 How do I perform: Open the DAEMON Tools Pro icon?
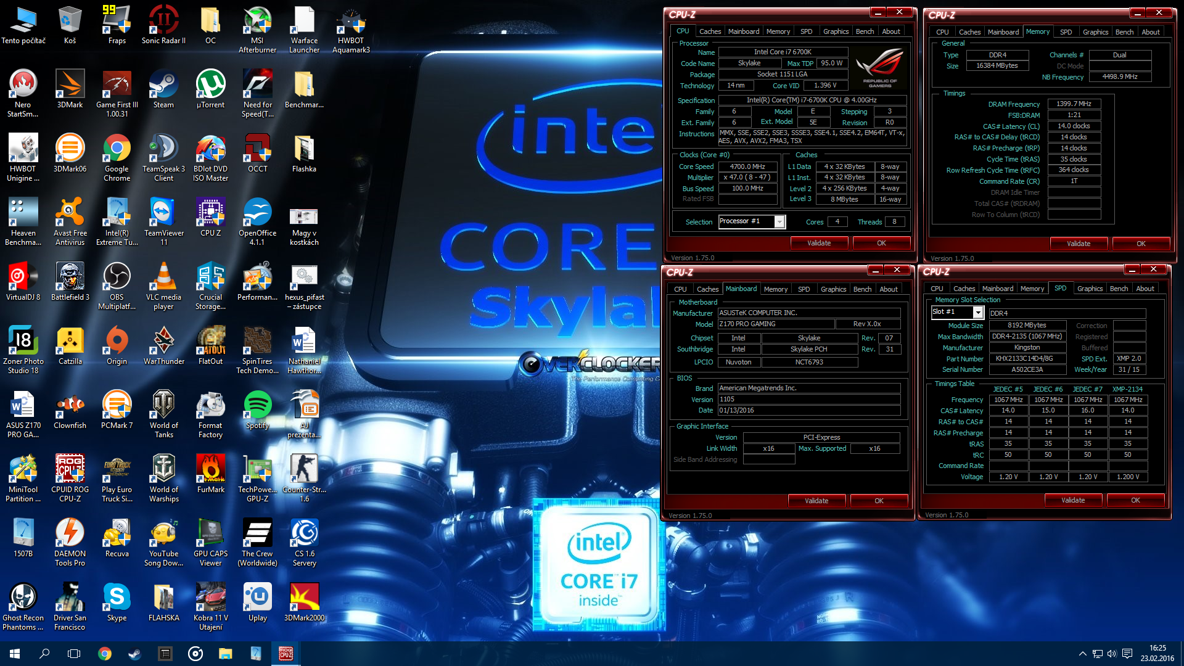point(70,543)
